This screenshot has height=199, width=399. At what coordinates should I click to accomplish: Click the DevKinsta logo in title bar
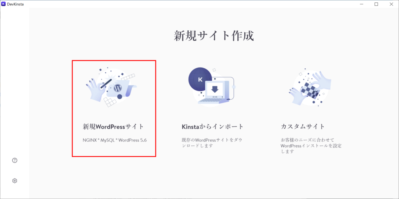3,4
